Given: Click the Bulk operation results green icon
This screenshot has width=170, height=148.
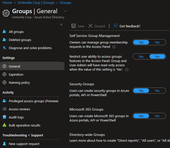Looking at the screenshot, I should click(4, 125).
